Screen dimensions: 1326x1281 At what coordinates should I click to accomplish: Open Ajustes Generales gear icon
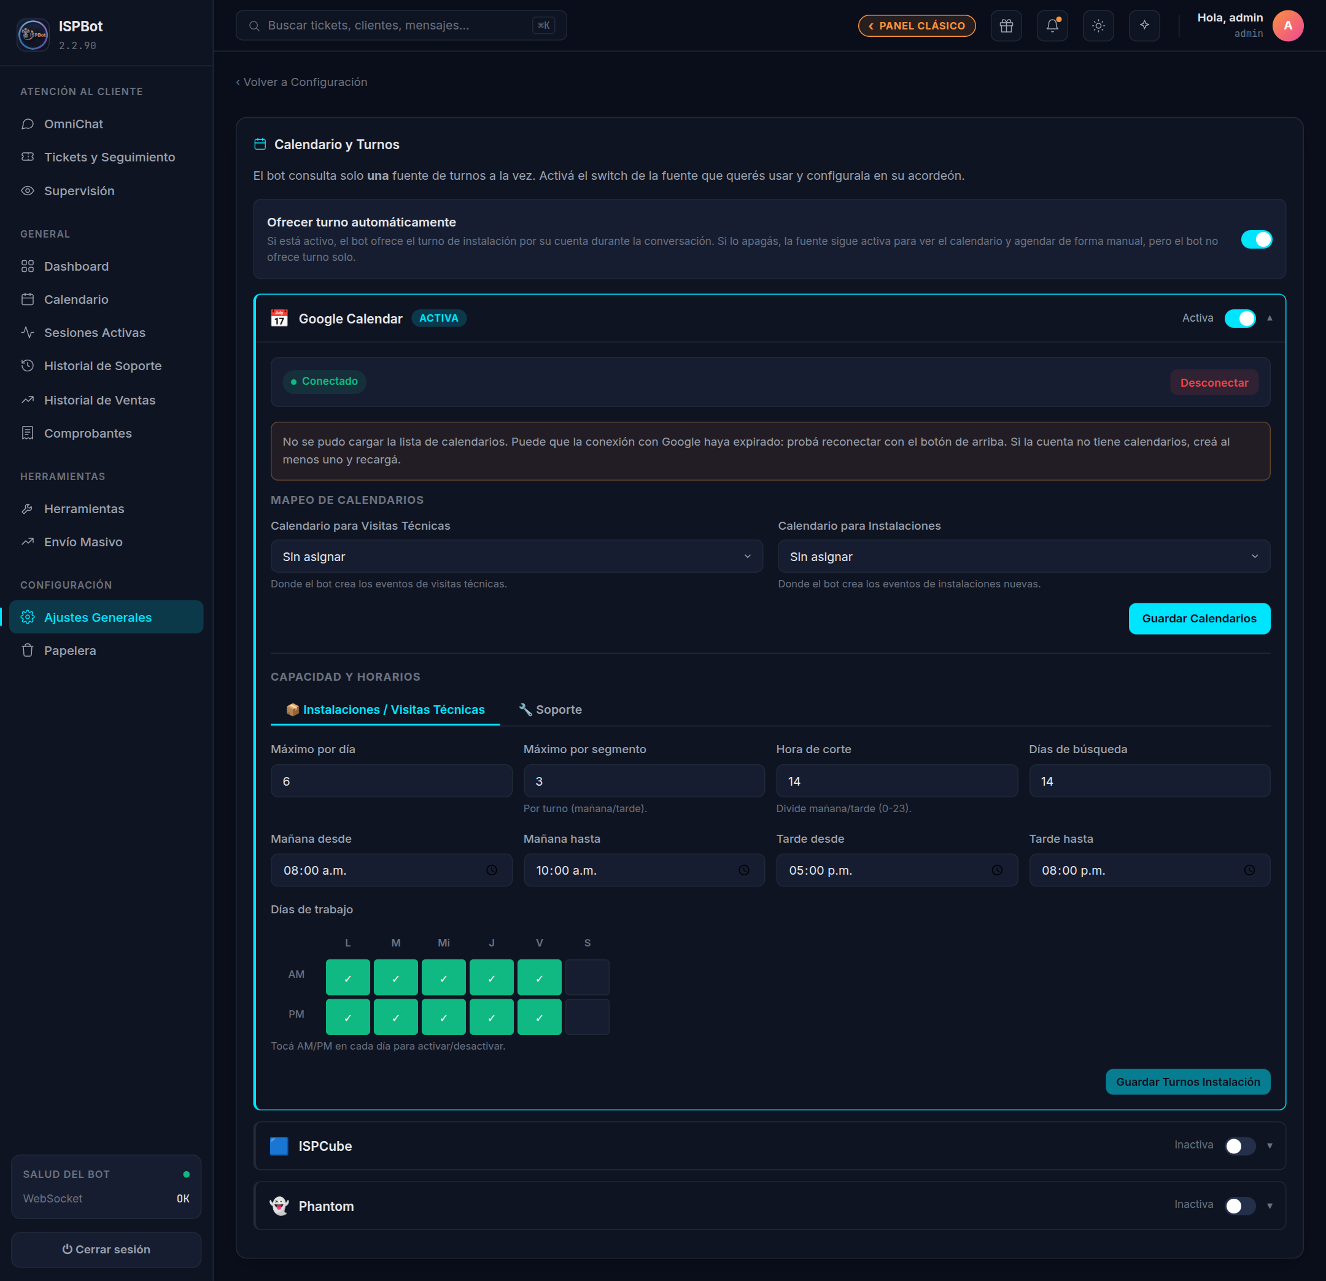[28, 617]
